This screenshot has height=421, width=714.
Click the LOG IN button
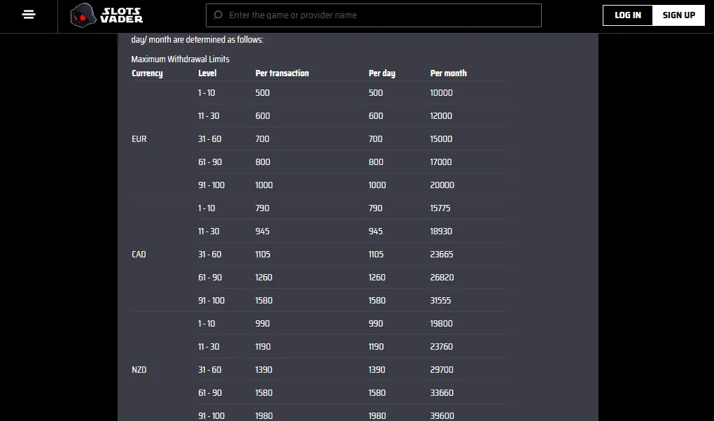pyautogui.click(x=627, y=15)
